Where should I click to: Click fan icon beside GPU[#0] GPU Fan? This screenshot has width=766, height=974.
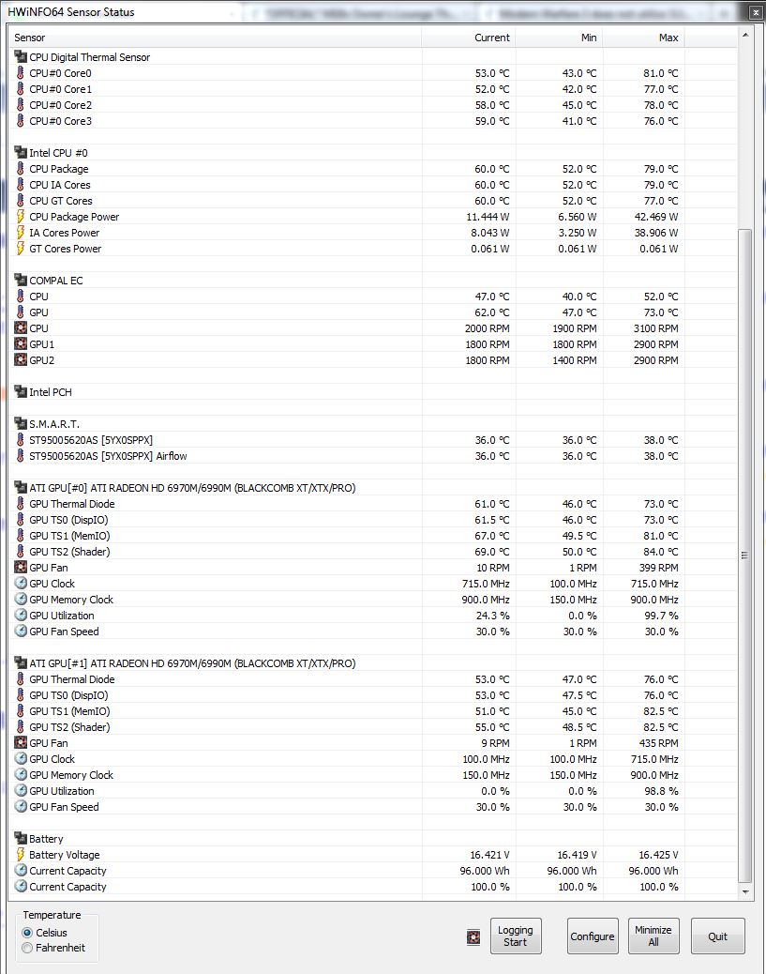click(x=21, y=567)
